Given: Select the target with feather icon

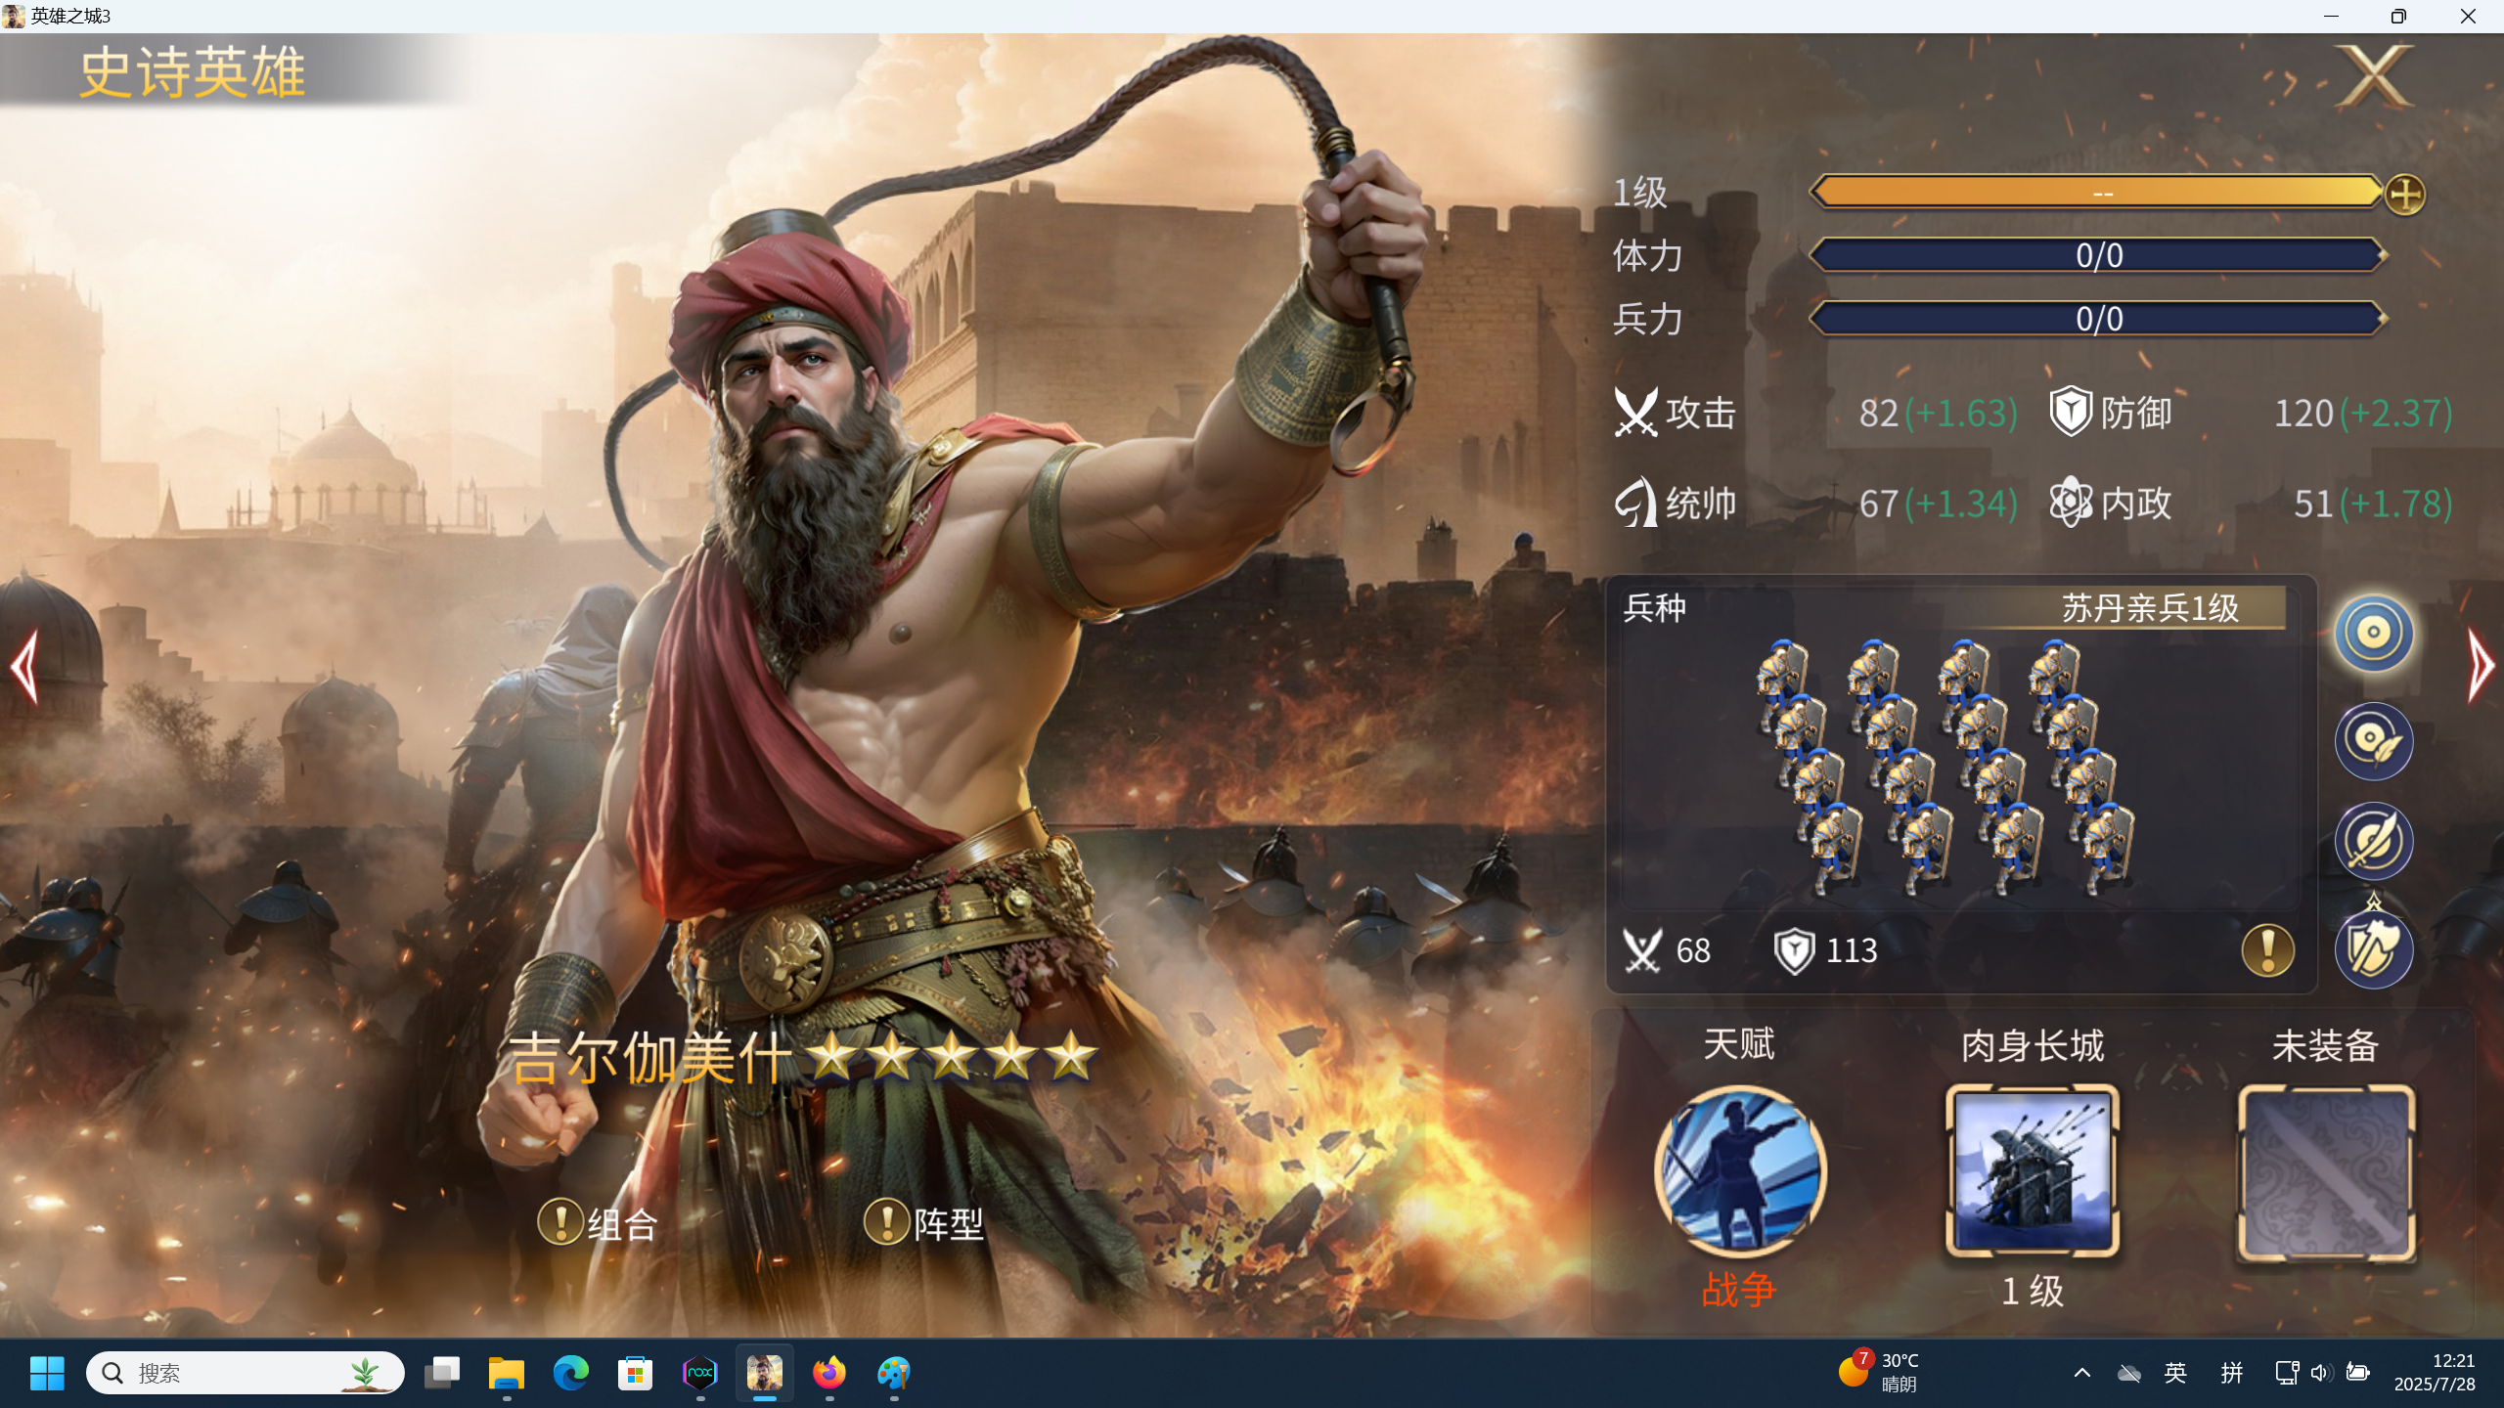Looking at the screenshot, I should tap(2374, 740).
